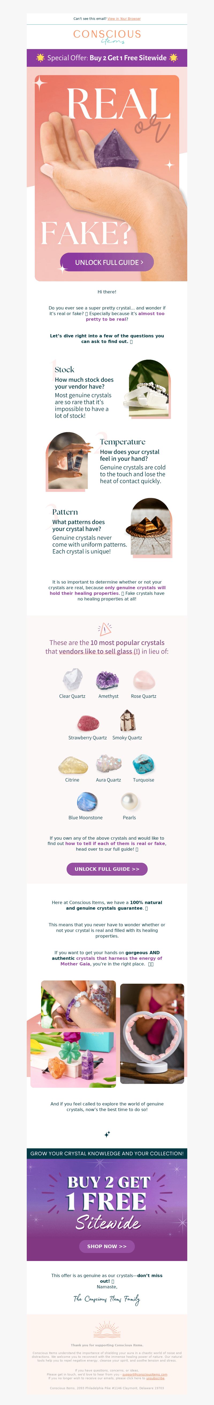214x1405 pixels.
Task: Select the Turquoise crystal icon
Action: click(x=144, y=764)
